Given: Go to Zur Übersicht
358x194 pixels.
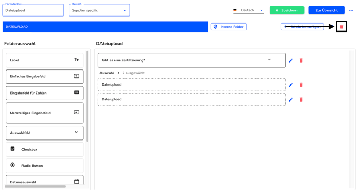Looking at the screenshot, I should pos(326,10).
